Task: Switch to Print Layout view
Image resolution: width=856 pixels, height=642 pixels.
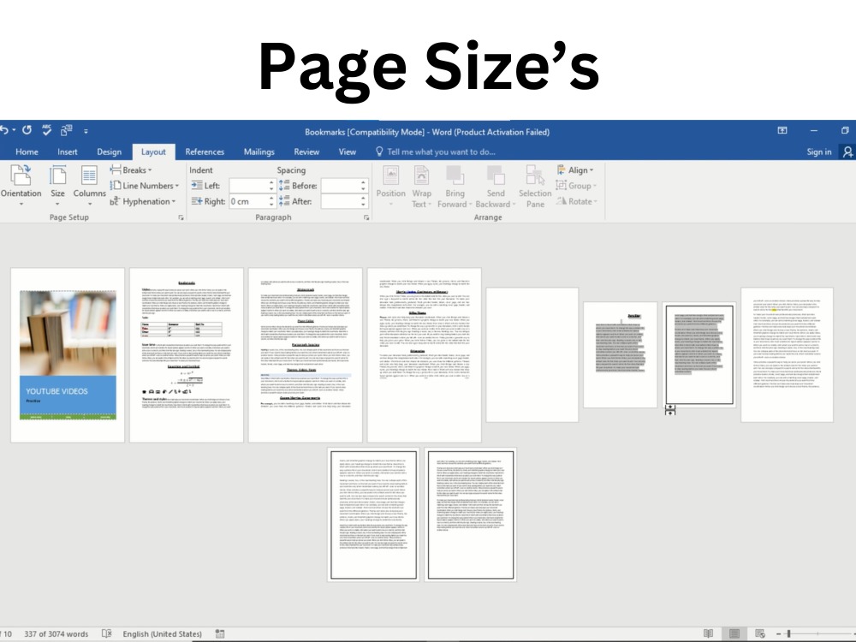Action: pos(734,633)
